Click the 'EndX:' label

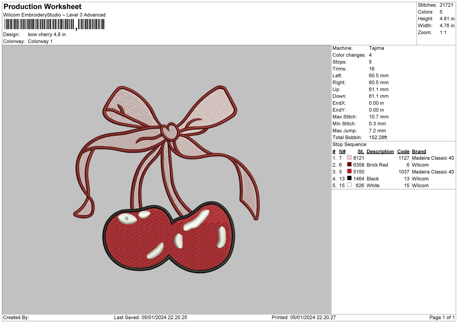click(339, 103)
